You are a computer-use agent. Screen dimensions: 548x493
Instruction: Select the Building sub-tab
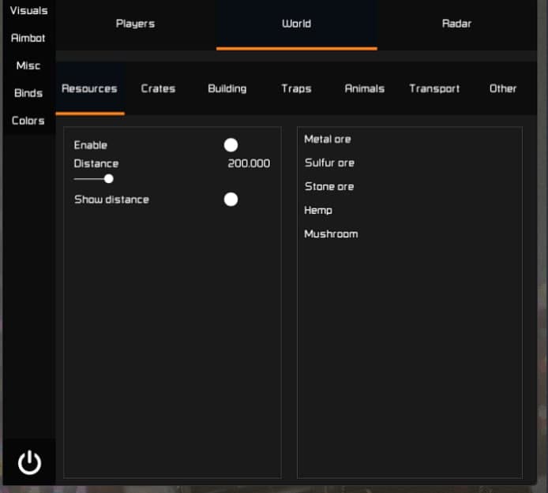coord(227,88)
